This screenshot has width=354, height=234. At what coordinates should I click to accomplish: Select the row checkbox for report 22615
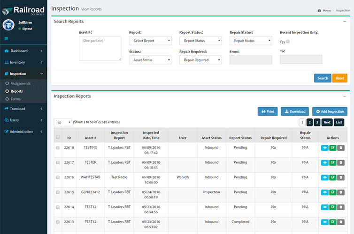58,192
